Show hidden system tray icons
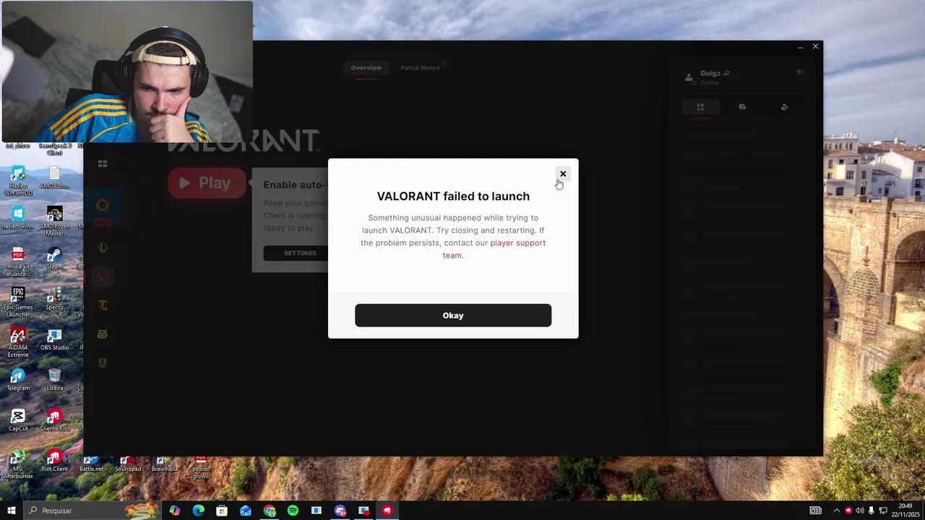925x520 pixels. (837, 511)
